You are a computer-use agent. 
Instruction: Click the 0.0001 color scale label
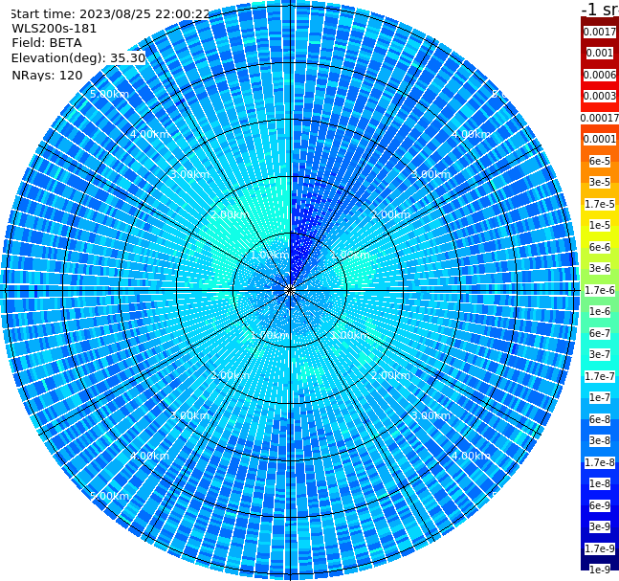(600, 139)
